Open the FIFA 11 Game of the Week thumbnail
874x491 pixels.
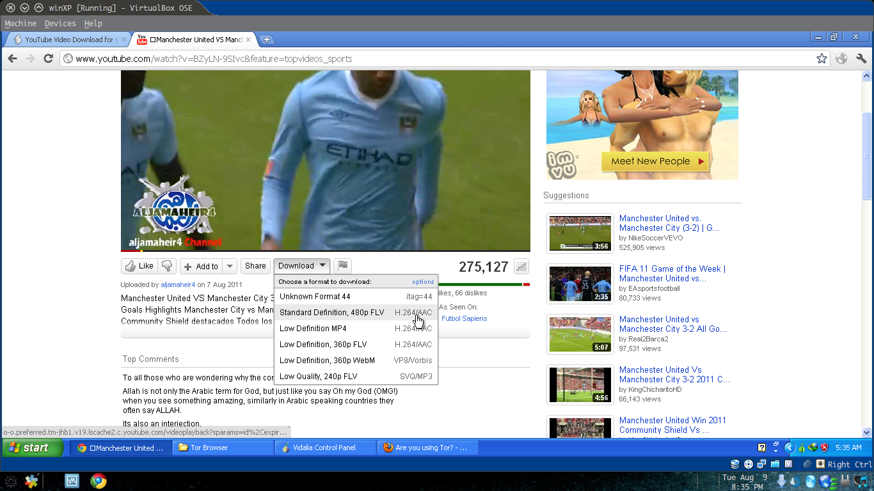pos(580,284)
